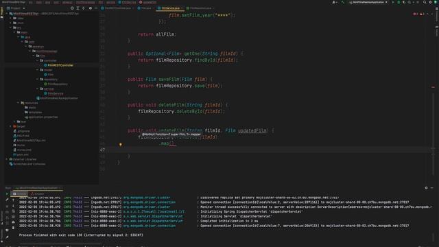Select FilmRESTController class in project tree
Screen dimensions: 439x247
coord(58,65)
